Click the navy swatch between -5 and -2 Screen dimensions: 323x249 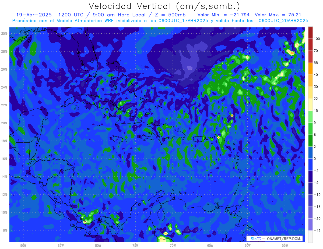click(x=310, y=176)
